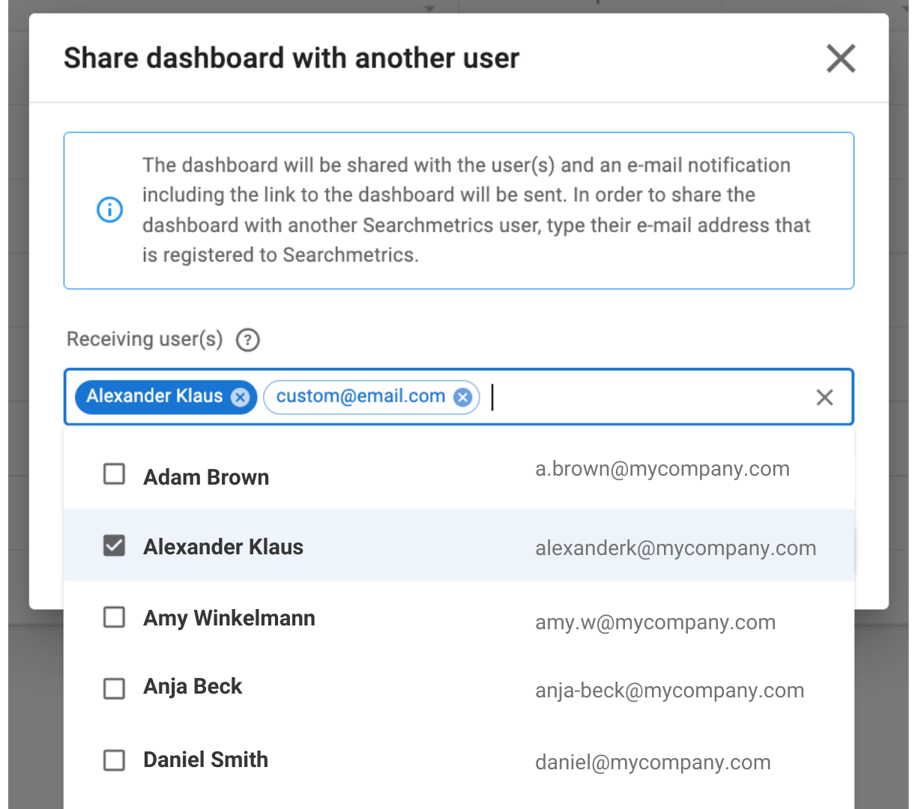
Task: Check the Adam Brown checkbox
Action: [x=114, y=473]
